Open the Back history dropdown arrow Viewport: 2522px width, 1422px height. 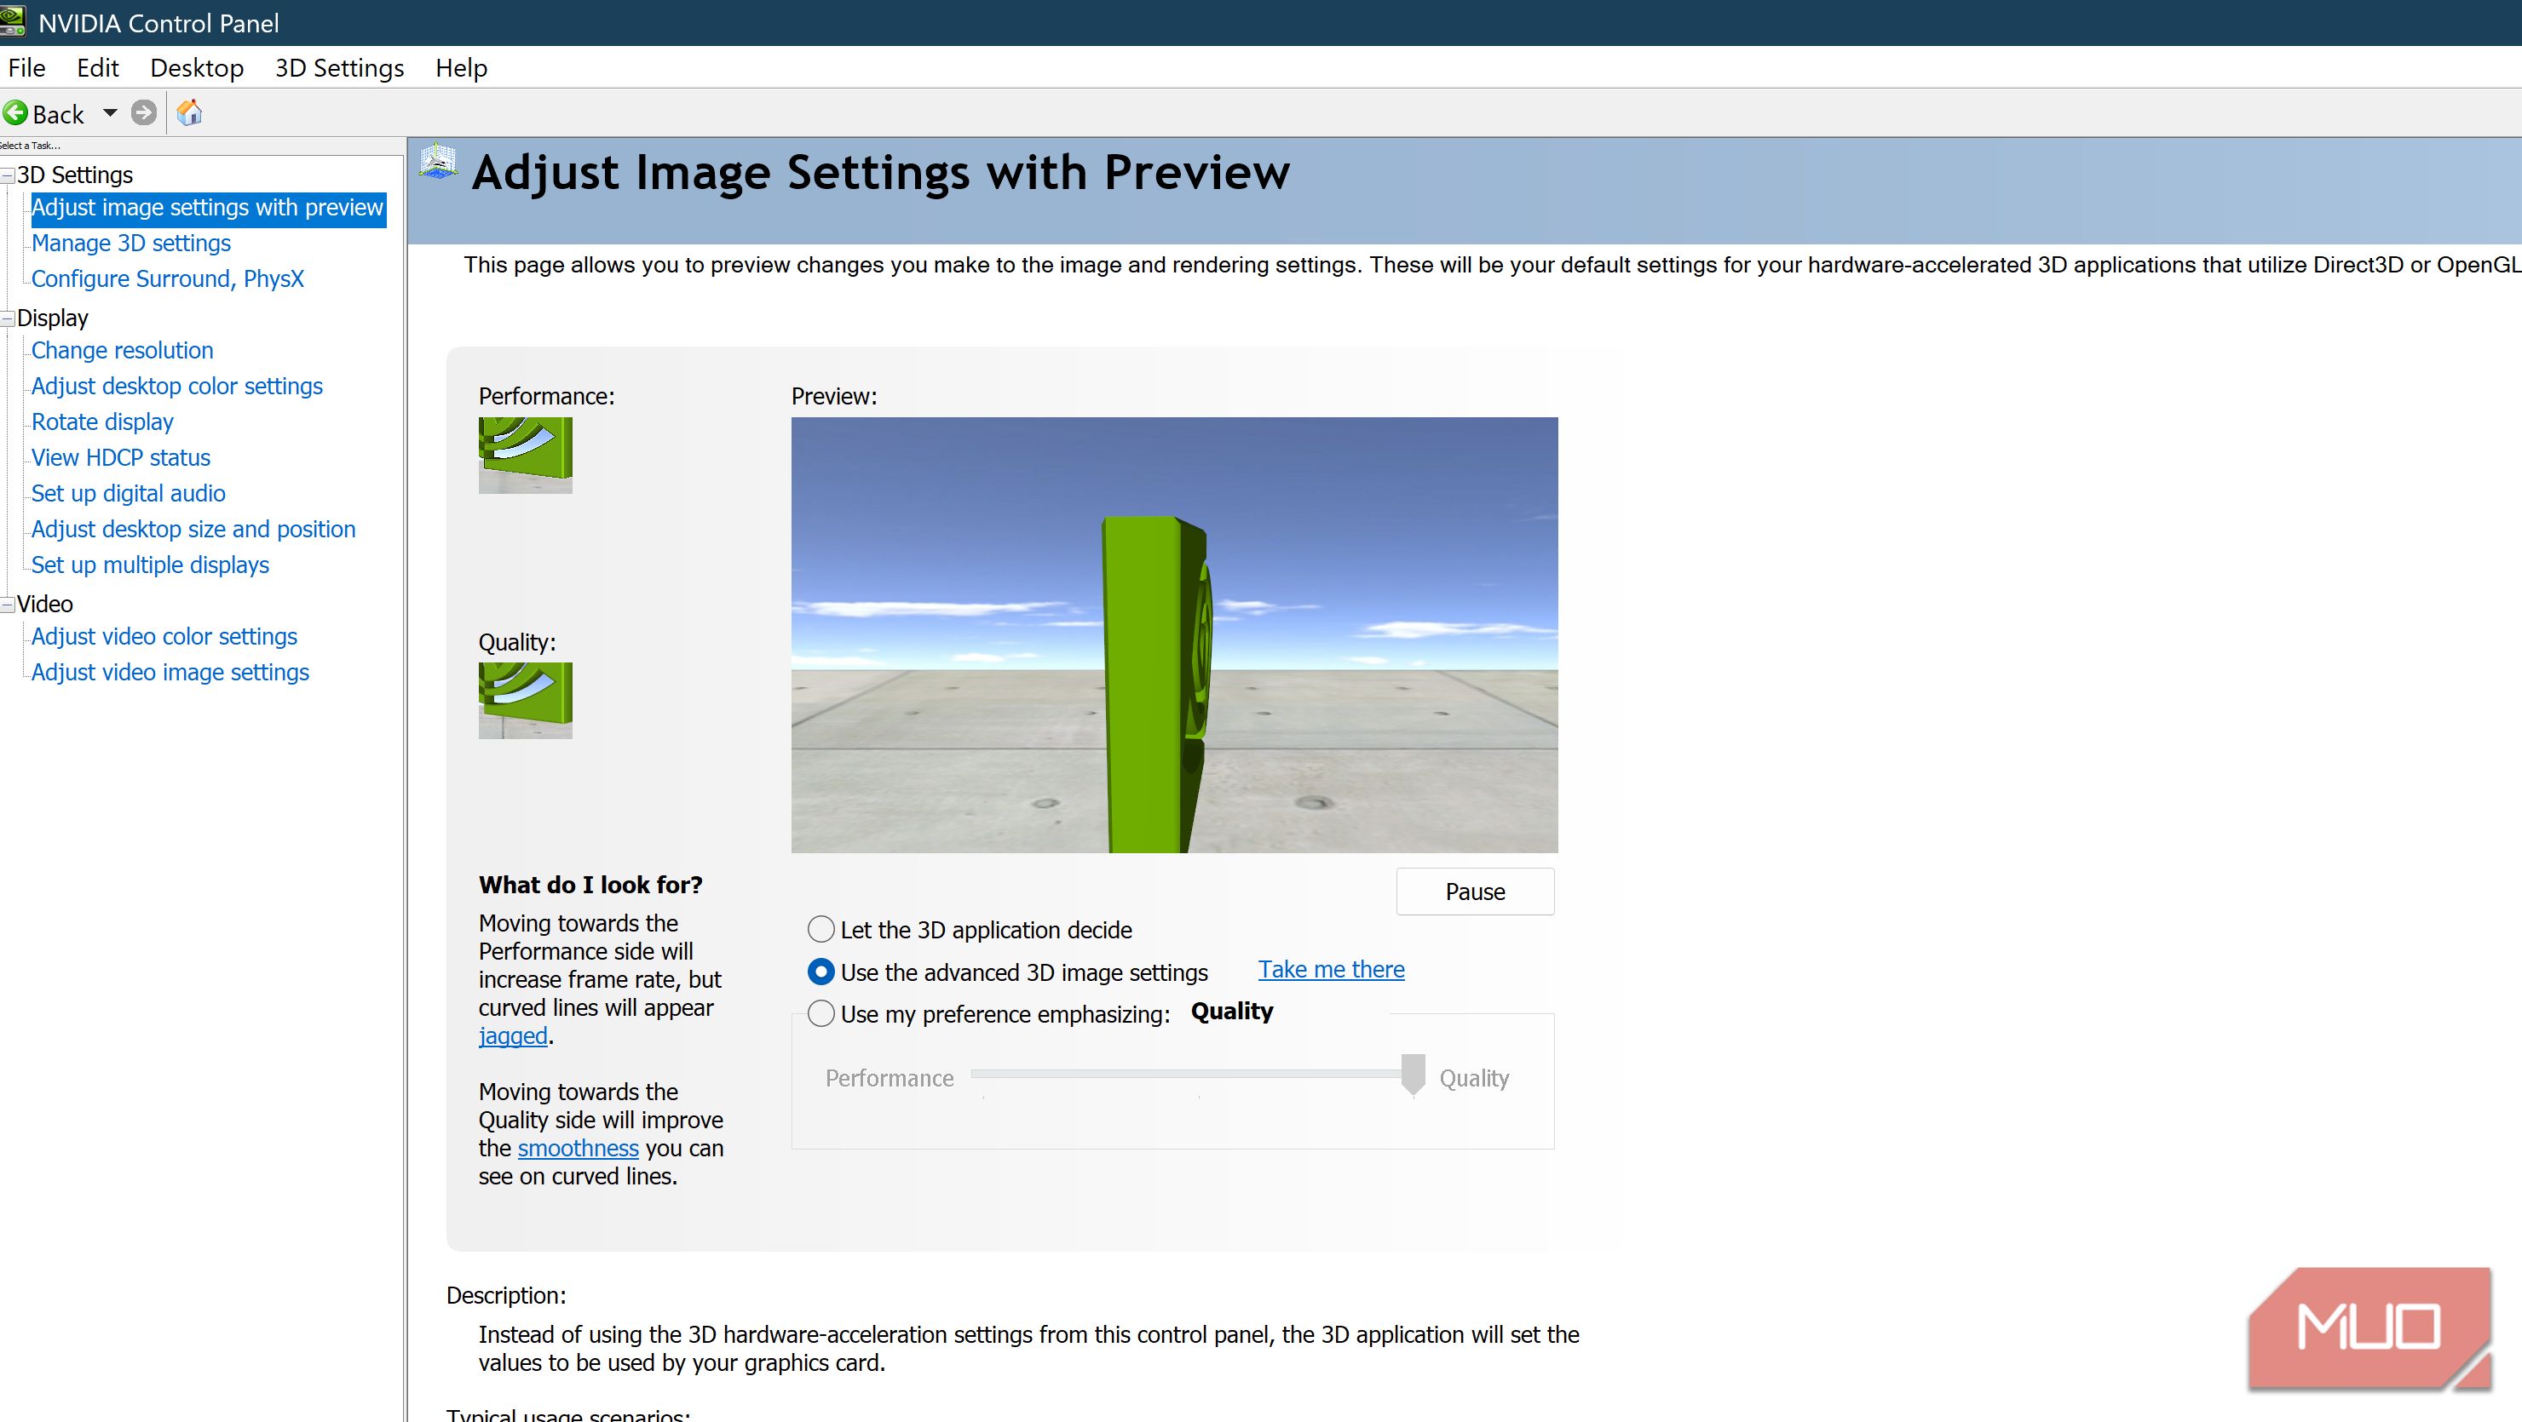(x=111, y=113)
